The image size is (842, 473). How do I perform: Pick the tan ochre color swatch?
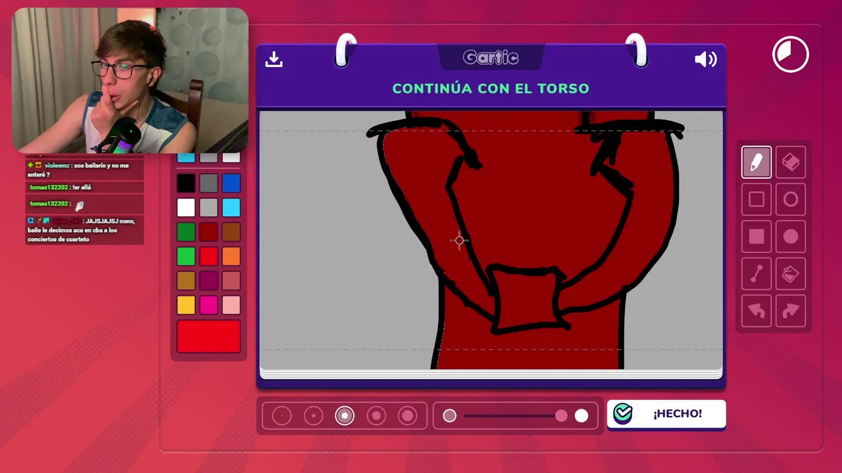(x=186, y=281)
